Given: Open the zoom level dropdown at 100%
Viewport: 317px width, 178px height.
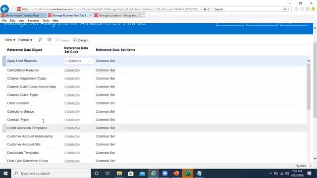Looking at the screenshot, I should pos(311,166).
